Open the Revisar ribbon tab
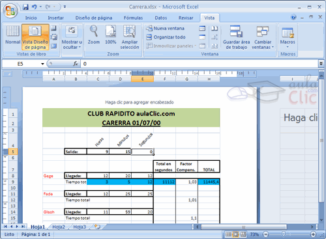 (186, 18)
